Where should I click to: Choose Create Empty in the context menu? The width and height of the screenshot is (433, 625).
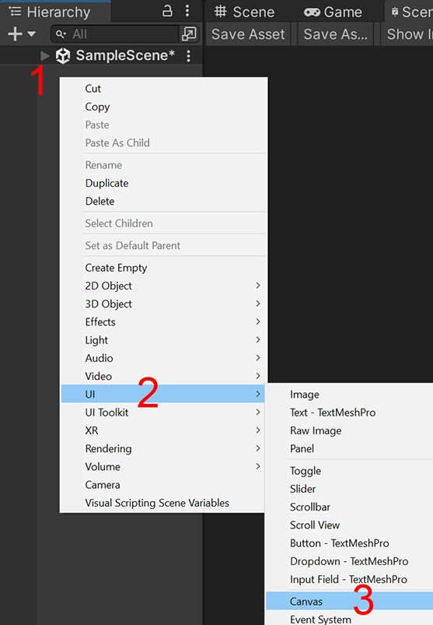[116, 268]
